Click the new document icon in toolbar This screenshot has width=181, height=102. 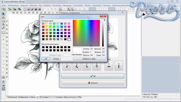coord(25,9)
